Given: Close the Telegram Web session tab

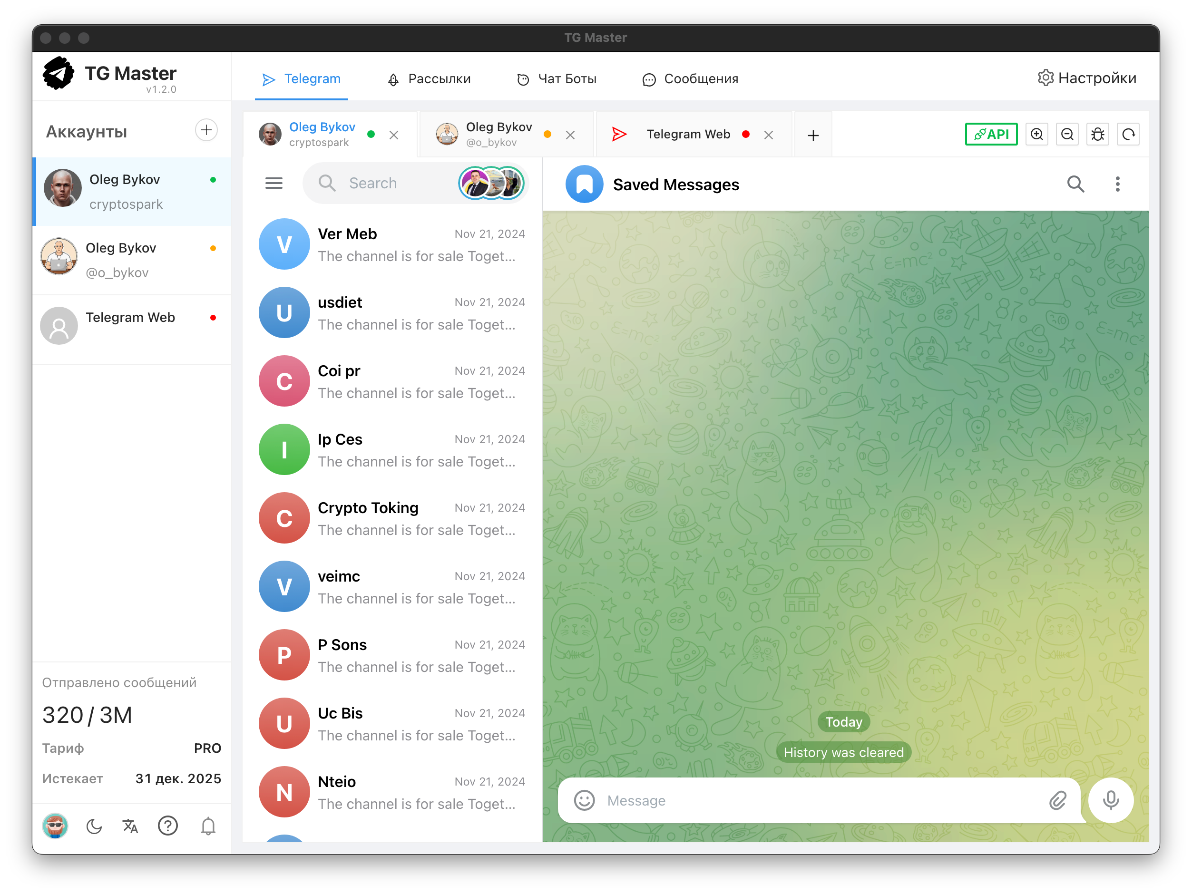Looking at the screenshot, I should point(769,135).
